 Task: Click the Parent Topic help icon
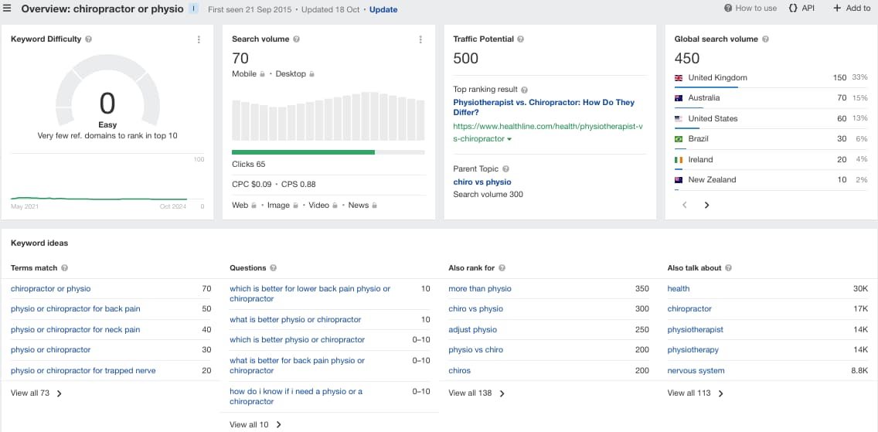point(505,169)
